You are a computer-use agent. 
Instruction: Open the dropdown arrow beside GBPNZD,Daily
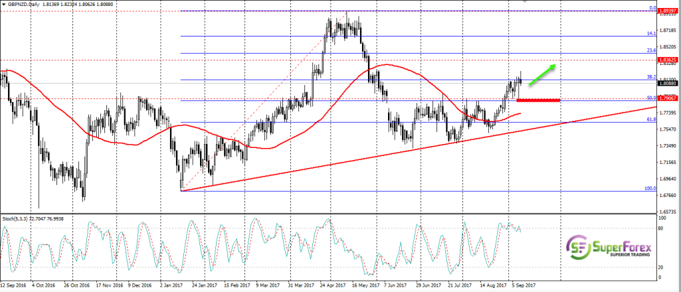(4, 5)
